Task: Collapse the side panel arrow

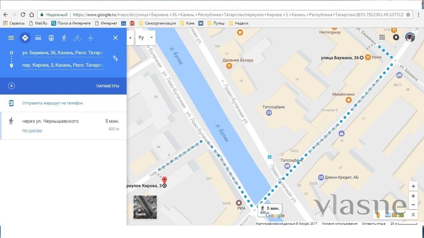Action: (130, 38)
